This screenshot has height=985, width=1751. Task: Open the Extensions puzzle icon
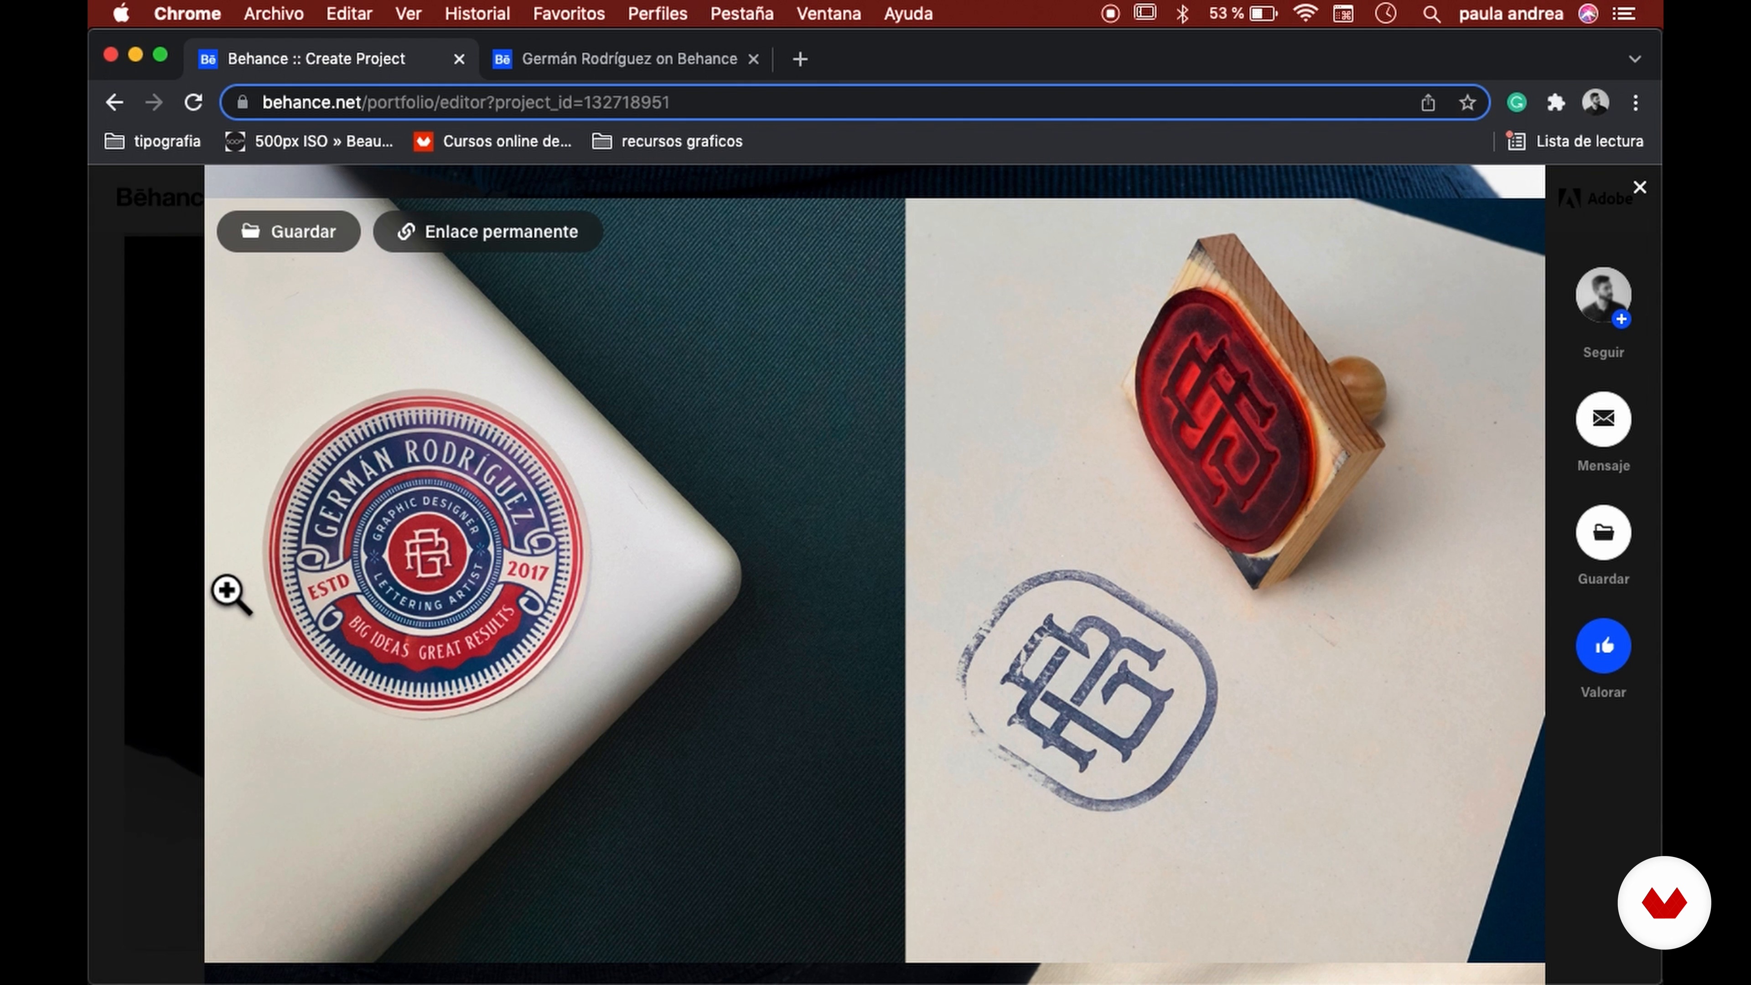(x=1555, y=103)
